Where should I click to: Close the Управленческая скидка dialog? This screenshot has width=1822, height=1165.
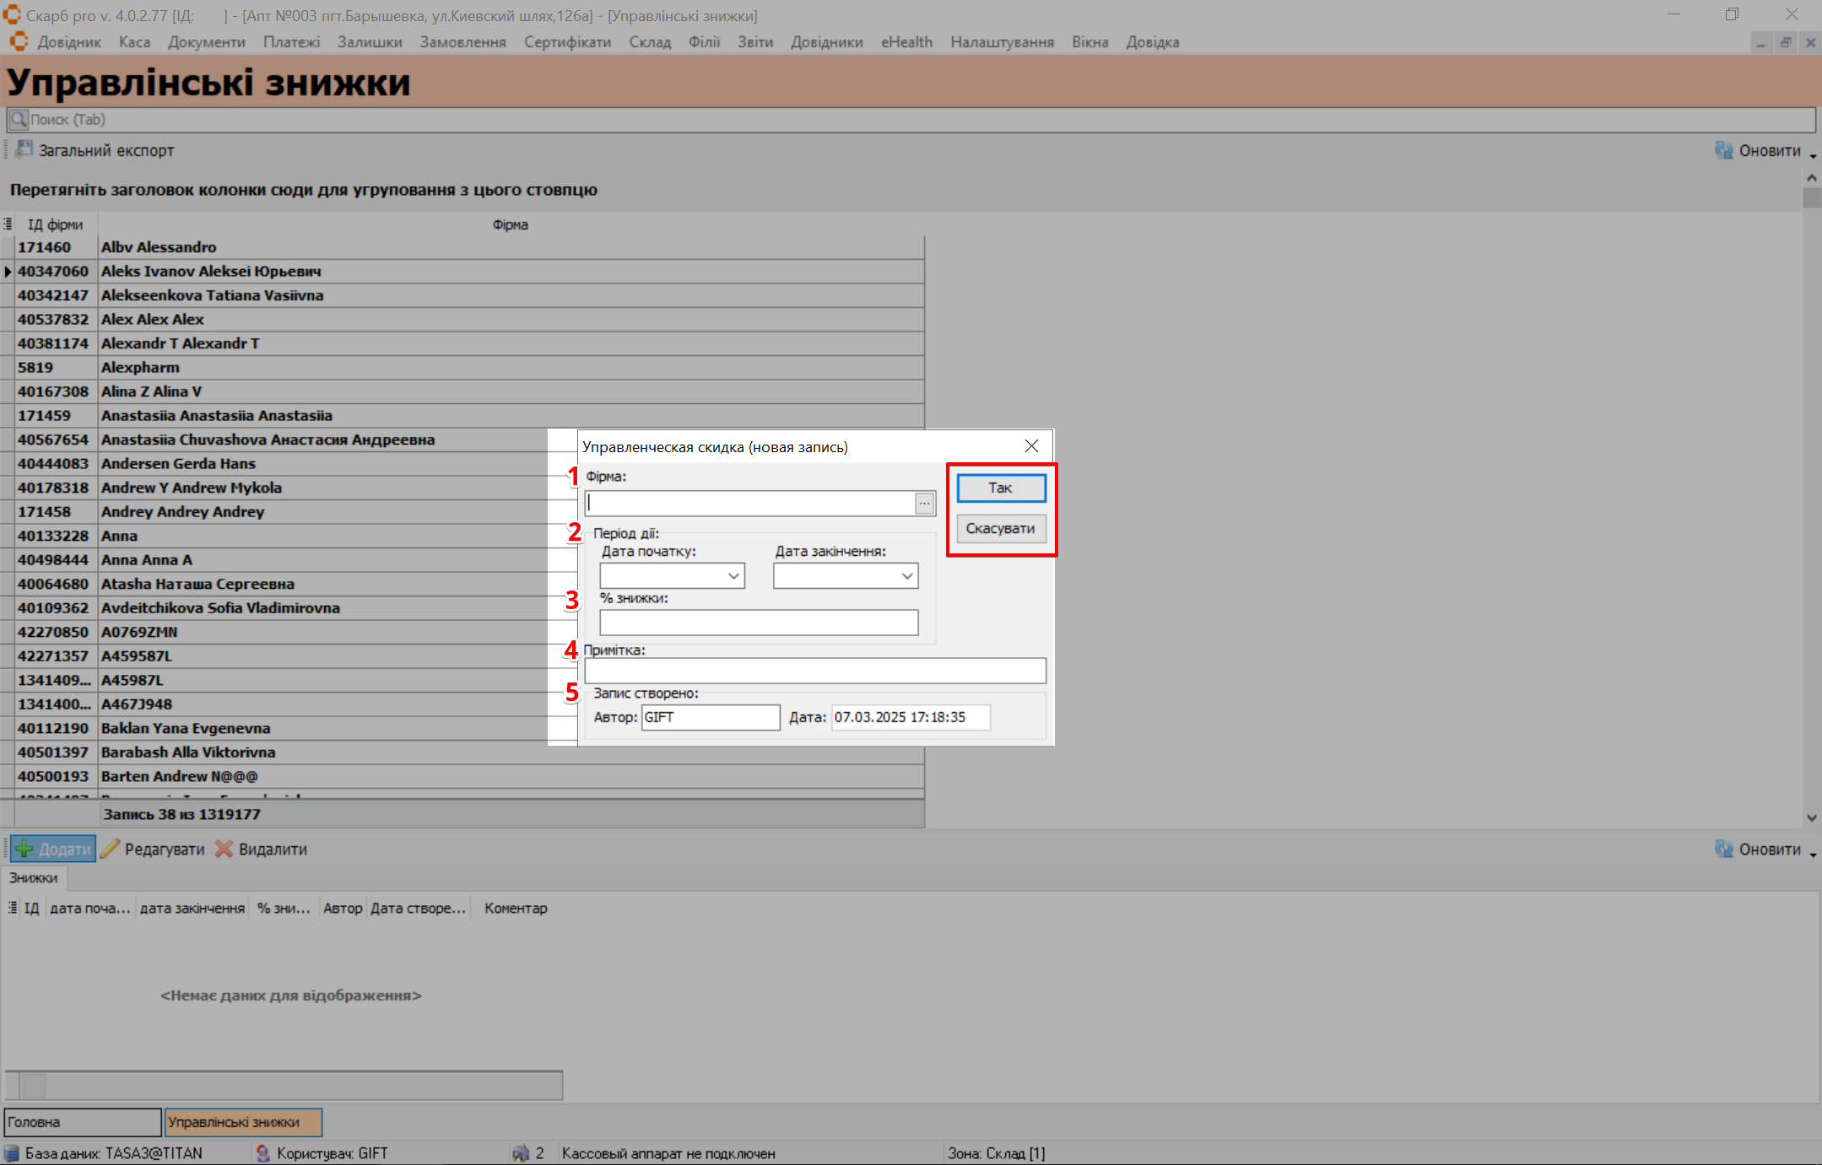(1031, 446)
